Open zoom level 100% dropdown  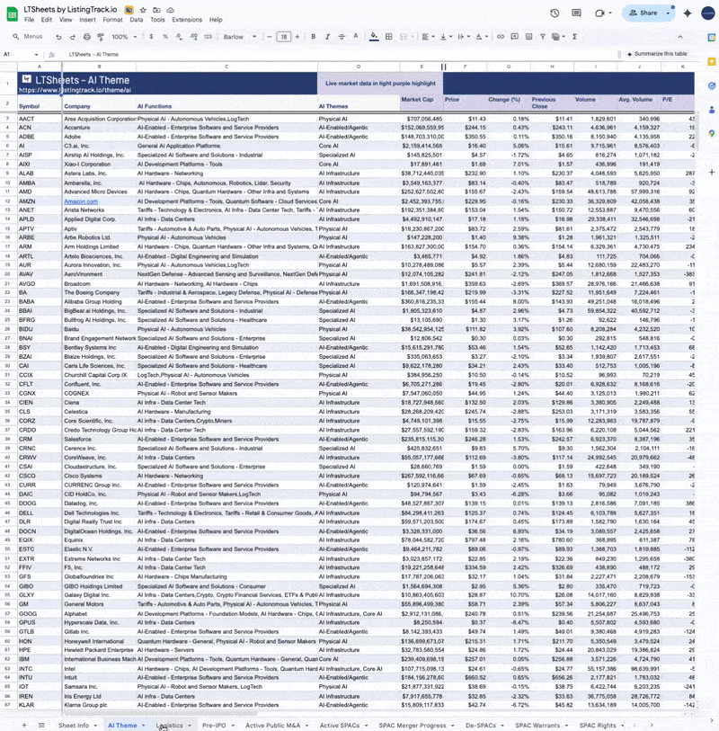124,37
